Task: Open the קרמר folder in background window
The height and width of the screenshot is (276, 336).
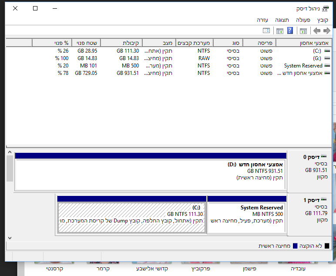Action: point(103,269)
